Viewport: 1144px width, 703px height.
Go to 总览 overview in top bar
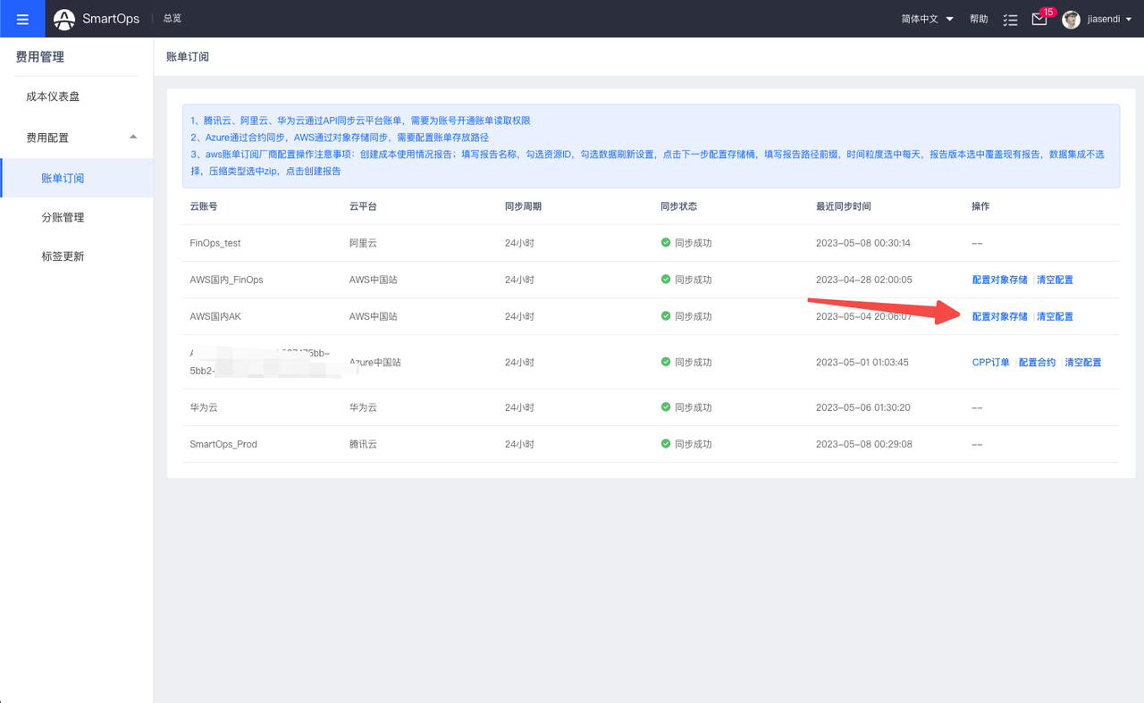[172, 19]
